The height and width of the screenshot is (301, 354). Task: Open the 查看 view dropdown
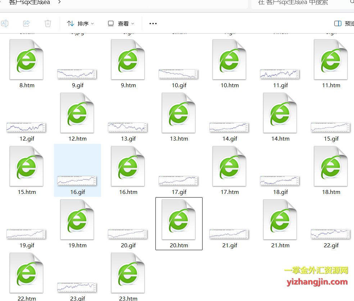121,23
